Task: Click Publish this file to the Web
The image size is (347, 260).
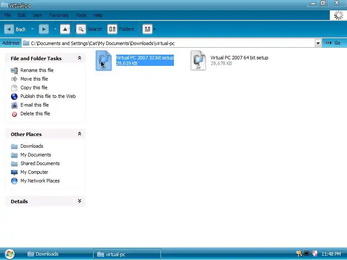Action: coord(48,96)
